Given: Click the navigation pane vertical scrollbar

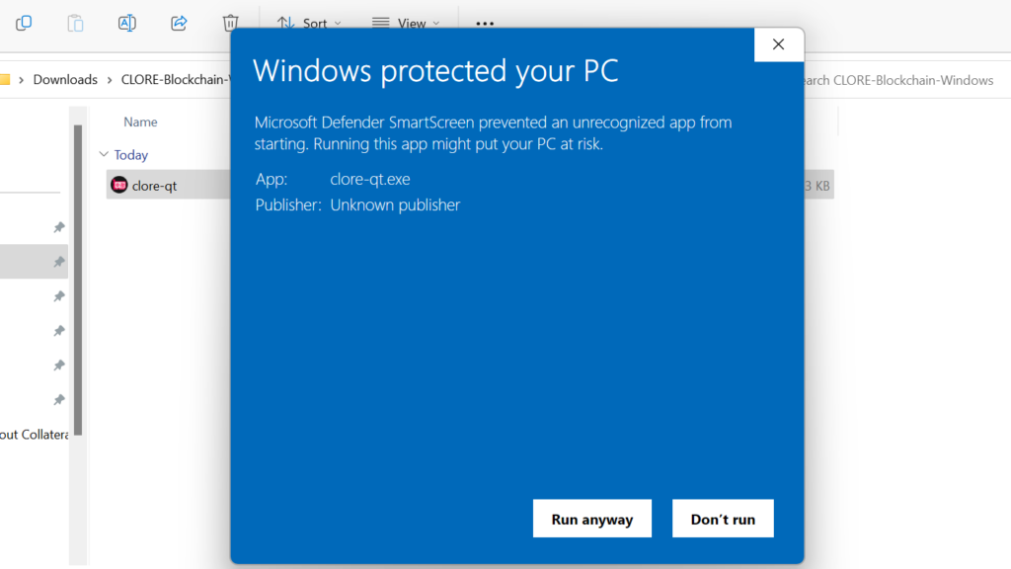Looking at the screenshot, I should (77, 277).
